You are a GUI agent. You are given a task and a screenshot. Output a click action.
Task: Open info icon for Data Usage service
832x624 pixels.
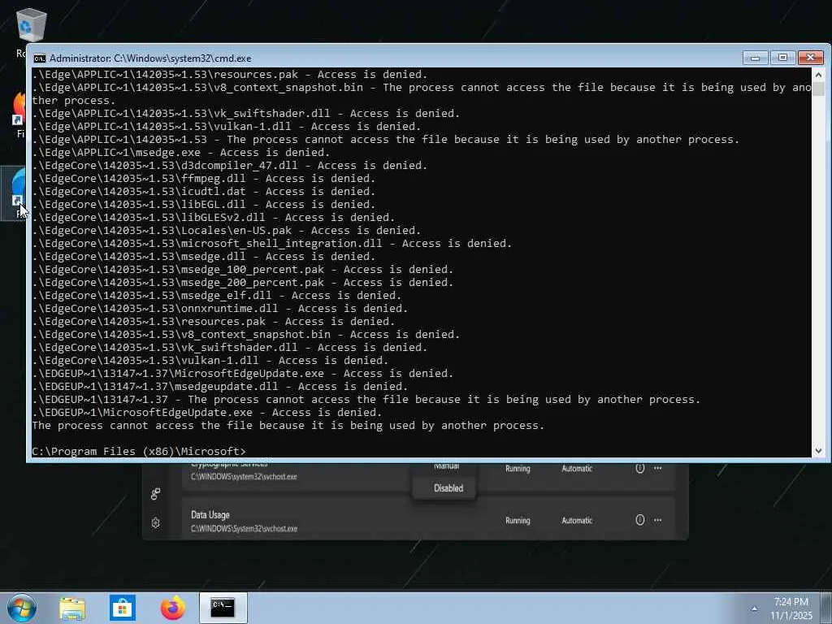tap(640, 520)
